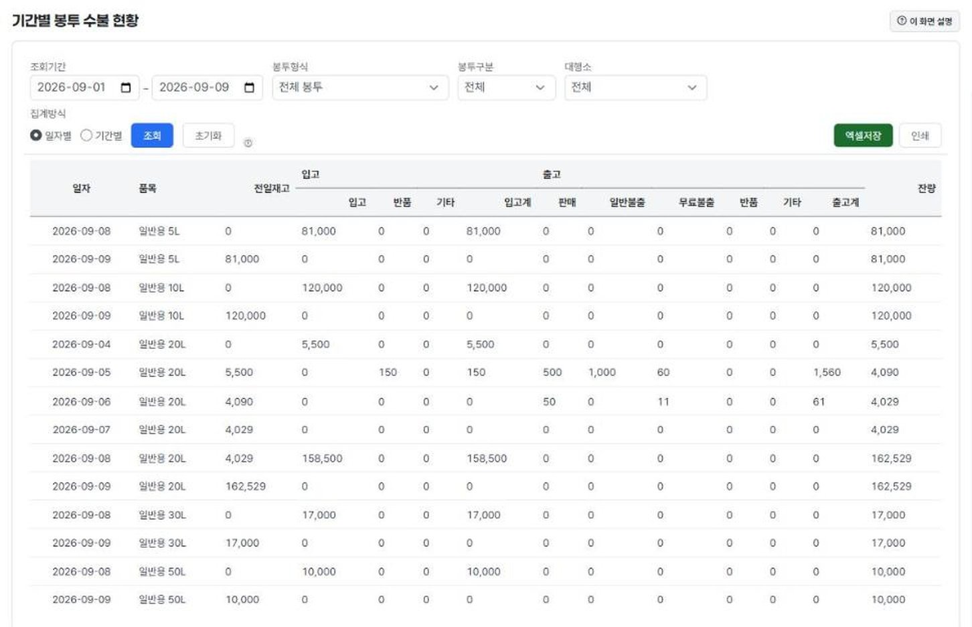Export the table with 엑셀저장
Image resolution: width=972 pixels, height=627 pixels.
pos(863,135)
